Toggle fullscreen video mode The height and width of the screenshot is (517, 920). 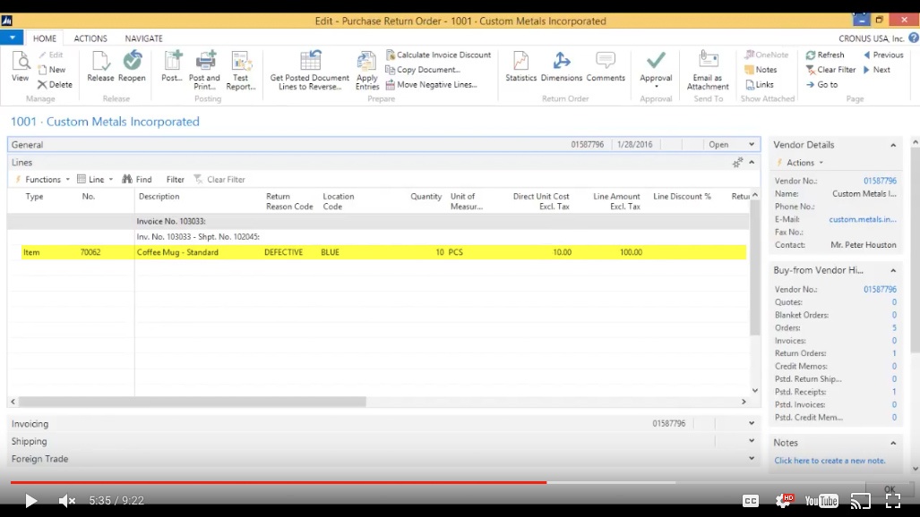pyautogui.click(x=893, y=501)
